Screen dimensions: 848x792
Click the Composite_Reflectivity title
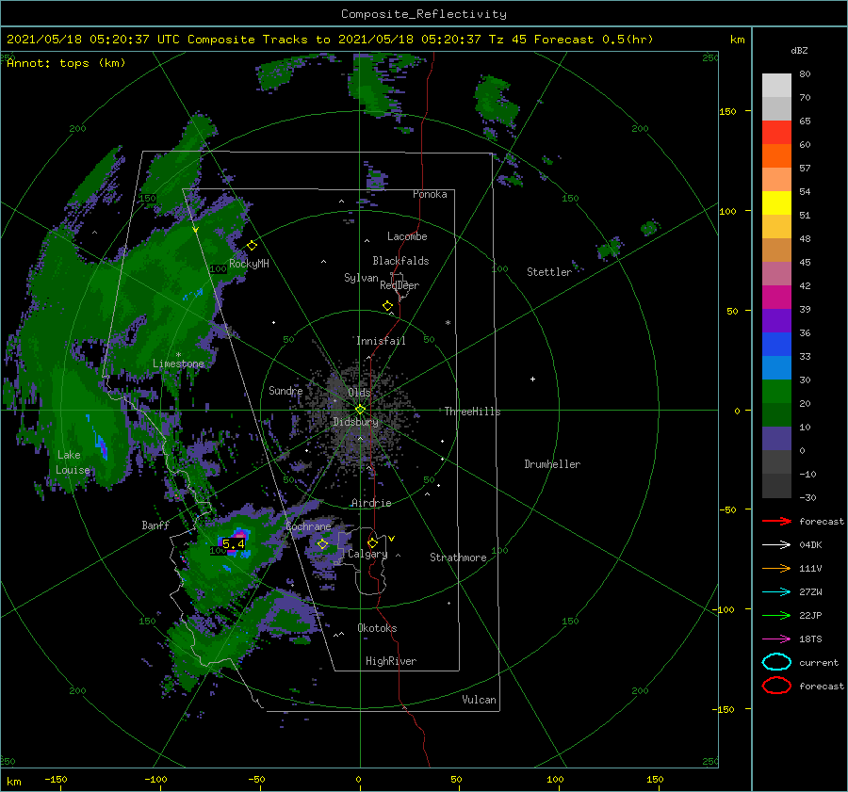coord(424,14)
